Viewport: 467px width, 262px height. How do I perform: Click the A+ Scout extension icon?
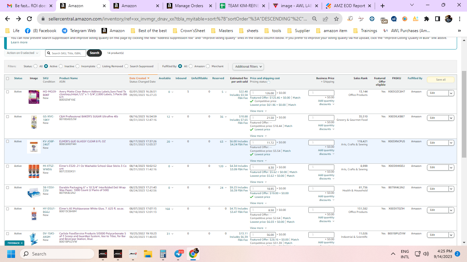click(x=415, y=19)
